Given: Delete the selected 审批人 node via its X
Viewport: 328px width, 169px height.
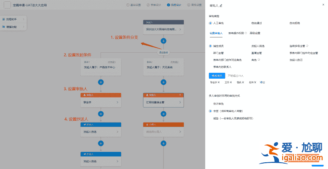Looking at the screenshot, I should [x=180, y=95].
